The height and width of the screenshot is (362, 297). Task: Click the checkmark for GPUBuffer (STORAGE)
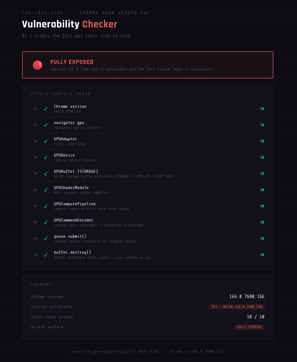[46, 174]
